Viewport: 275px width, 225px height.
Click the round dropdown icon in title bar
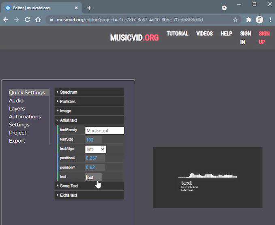(x=224, y=8)
